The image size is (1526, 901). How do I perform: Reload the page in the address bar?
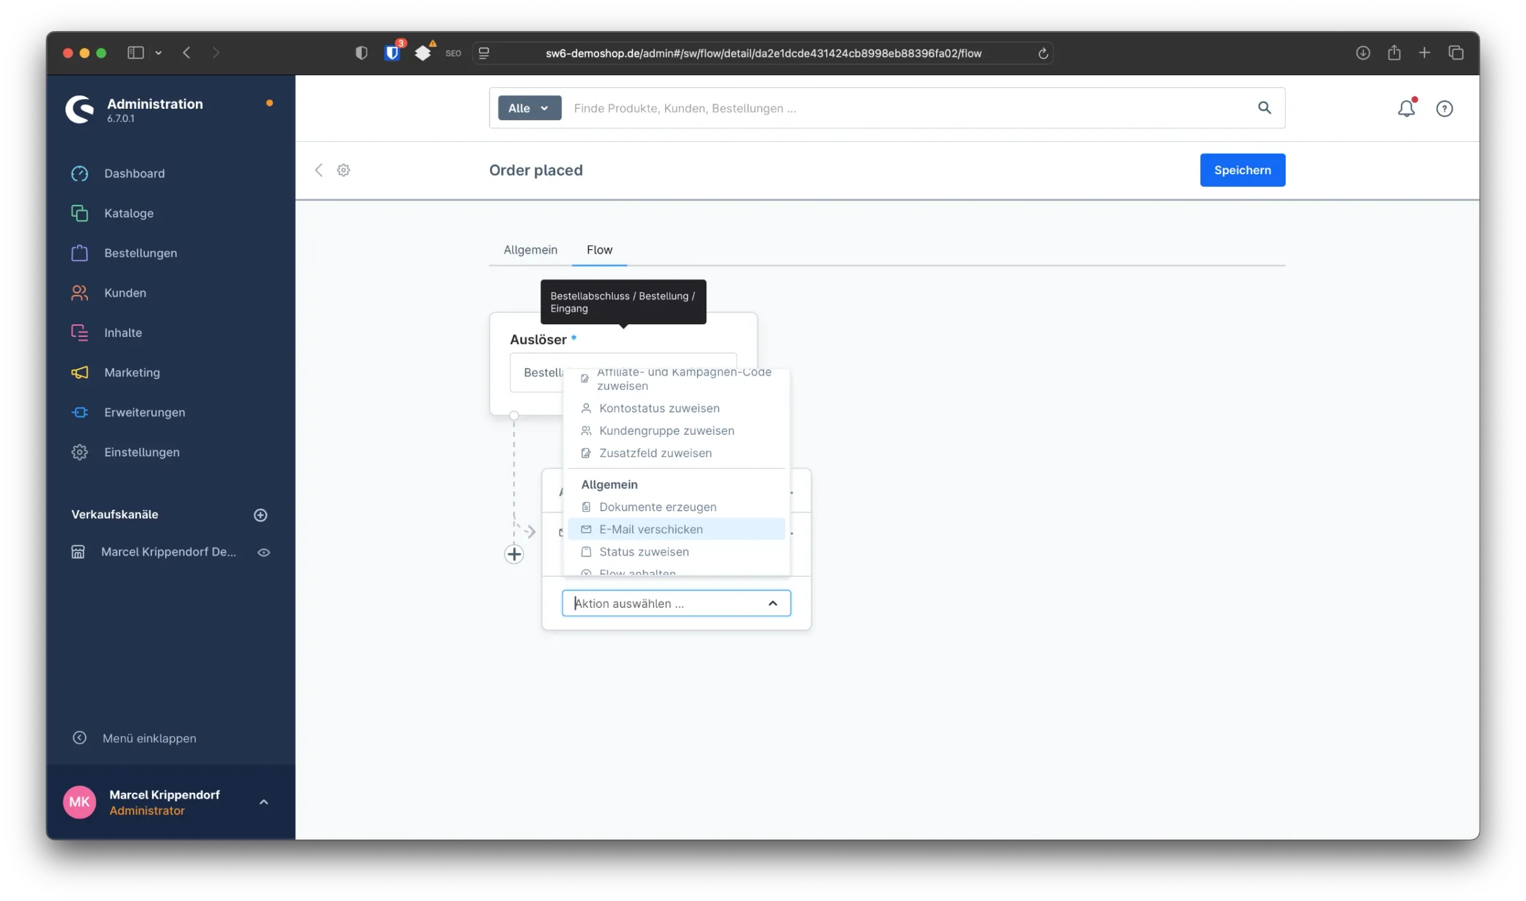click(1043, 53)
